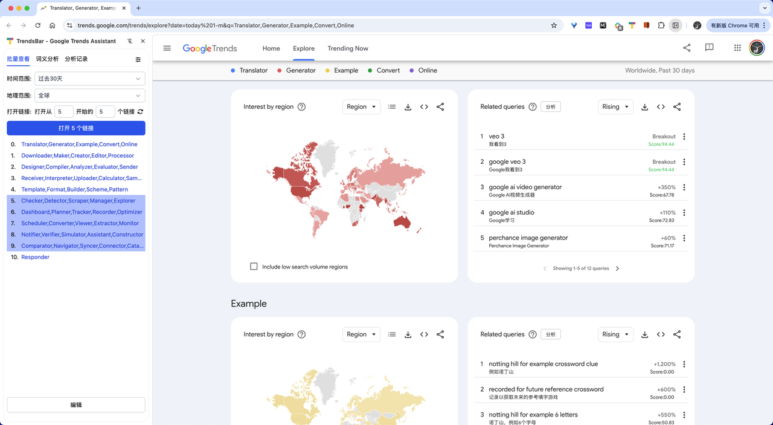Open the send feedback icon
The image size is (773, 425).
tap(710, 48)
